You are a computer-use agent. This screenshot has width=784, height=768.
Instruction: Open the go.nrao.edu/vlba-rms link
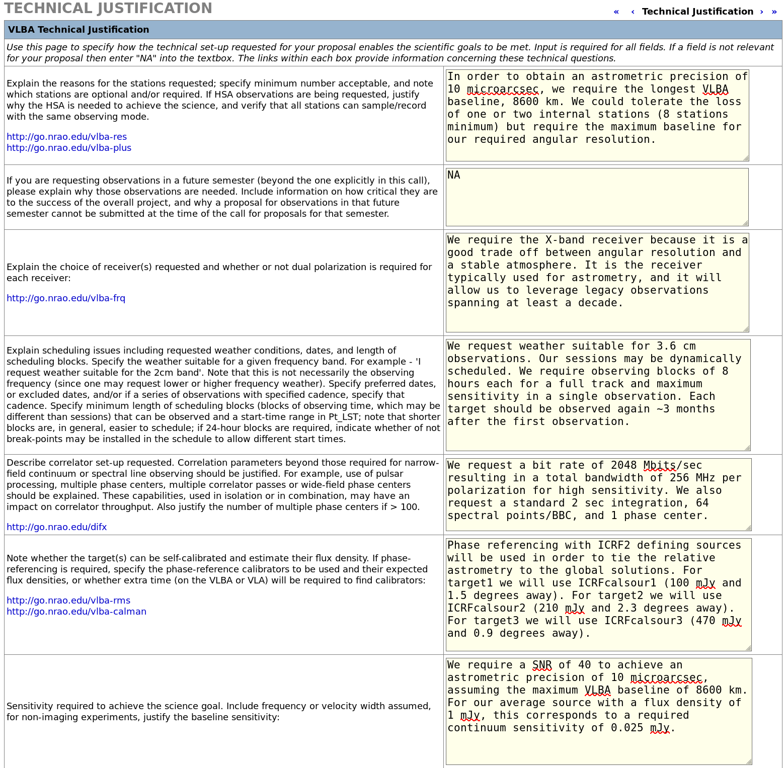[x=68, y=600]
